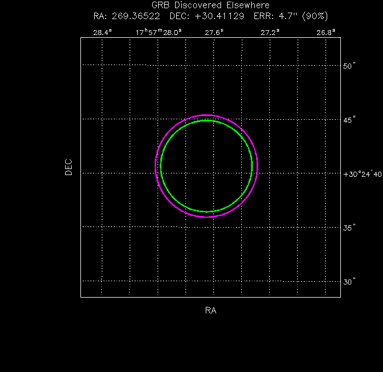Select the 'DEC: +30.41129' coordinate text
Image resolution: width=383 pixels, height=372 pixels.
tap(207, 16)
